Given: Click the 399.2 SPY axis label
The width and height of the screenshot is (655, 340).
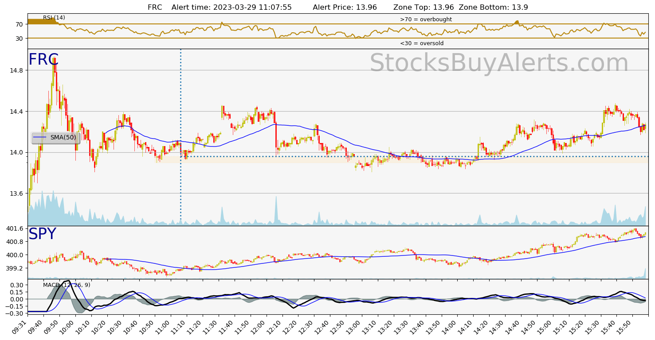Looking at the screenshot, I should tap(15, 268).
